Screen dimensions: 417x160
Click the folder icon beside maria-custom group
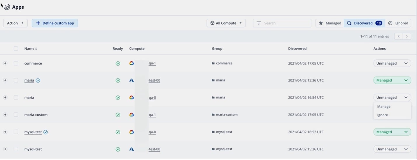click(x=213, y=115)
